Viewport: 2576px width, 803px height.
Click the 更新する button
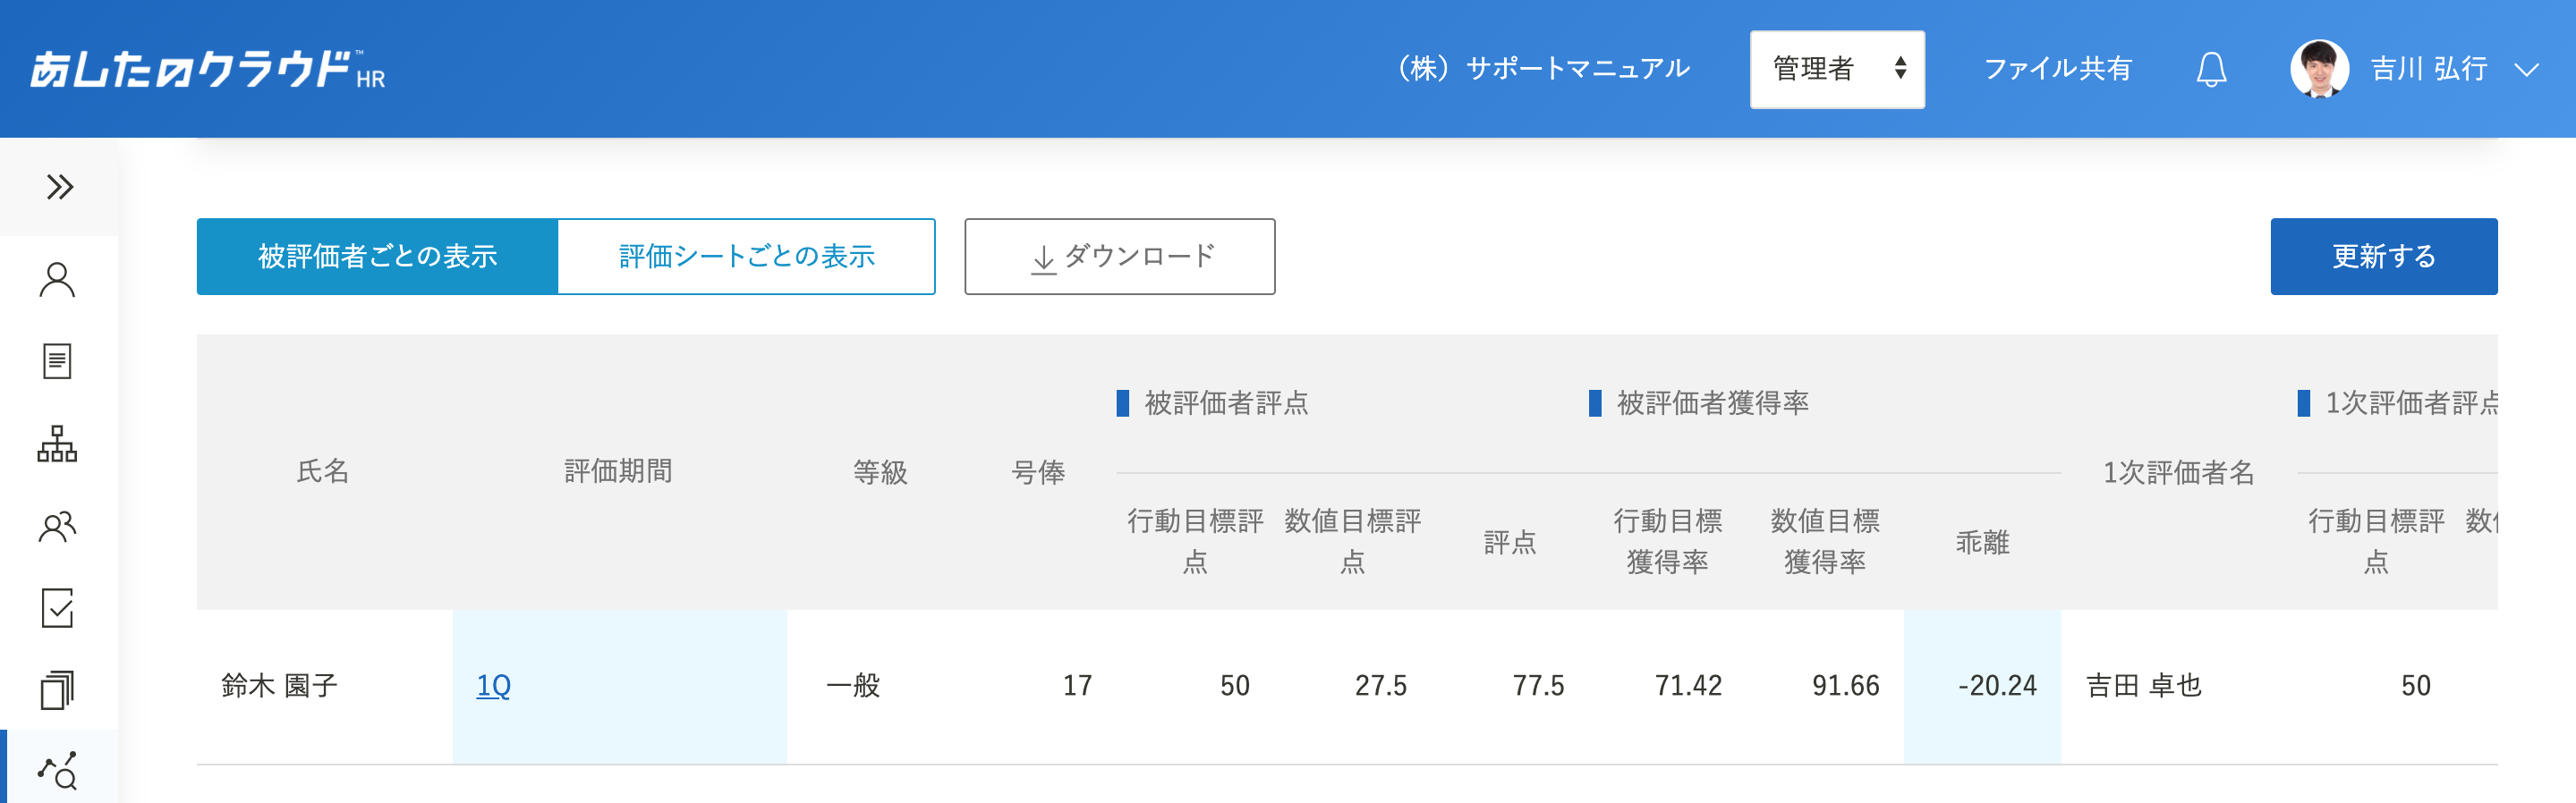tap(2383, 256)
